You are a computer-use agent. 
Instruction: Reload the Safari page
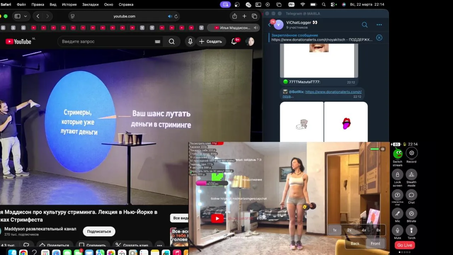tap(176, 16)
